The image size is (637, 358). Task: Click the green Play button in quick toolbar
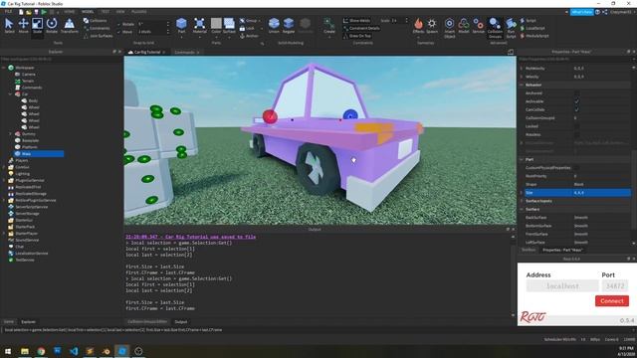click(44, 12)
